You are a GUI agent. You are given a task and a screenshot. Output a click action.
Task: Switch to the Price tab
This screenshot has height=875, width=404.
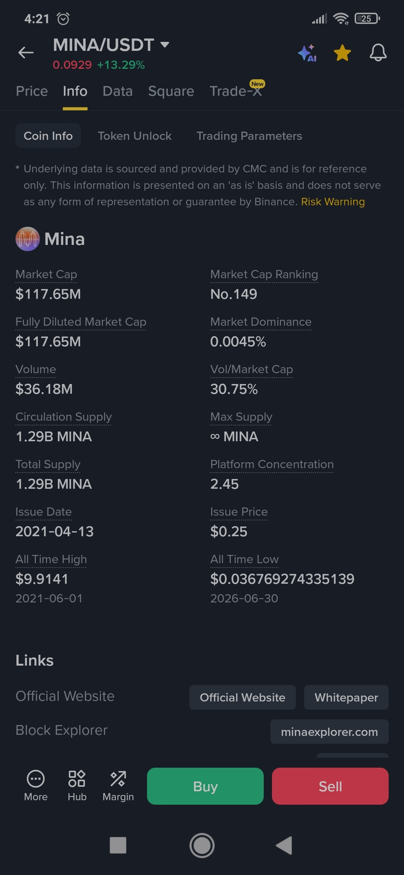pyautogui.click(x=32, y=91)
